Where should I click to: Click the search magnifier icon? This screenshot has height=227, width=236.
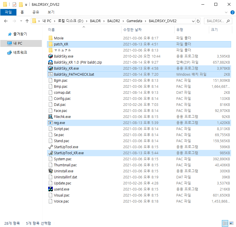point(228,21)
